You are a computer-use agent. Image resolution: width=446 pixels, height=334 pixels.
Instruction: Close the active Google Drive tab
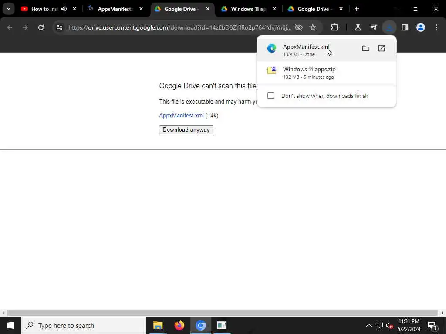pyautogui.click(x=208, y=9)
